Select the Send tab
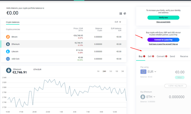The image size is (191, 114). tap(172, 56)
